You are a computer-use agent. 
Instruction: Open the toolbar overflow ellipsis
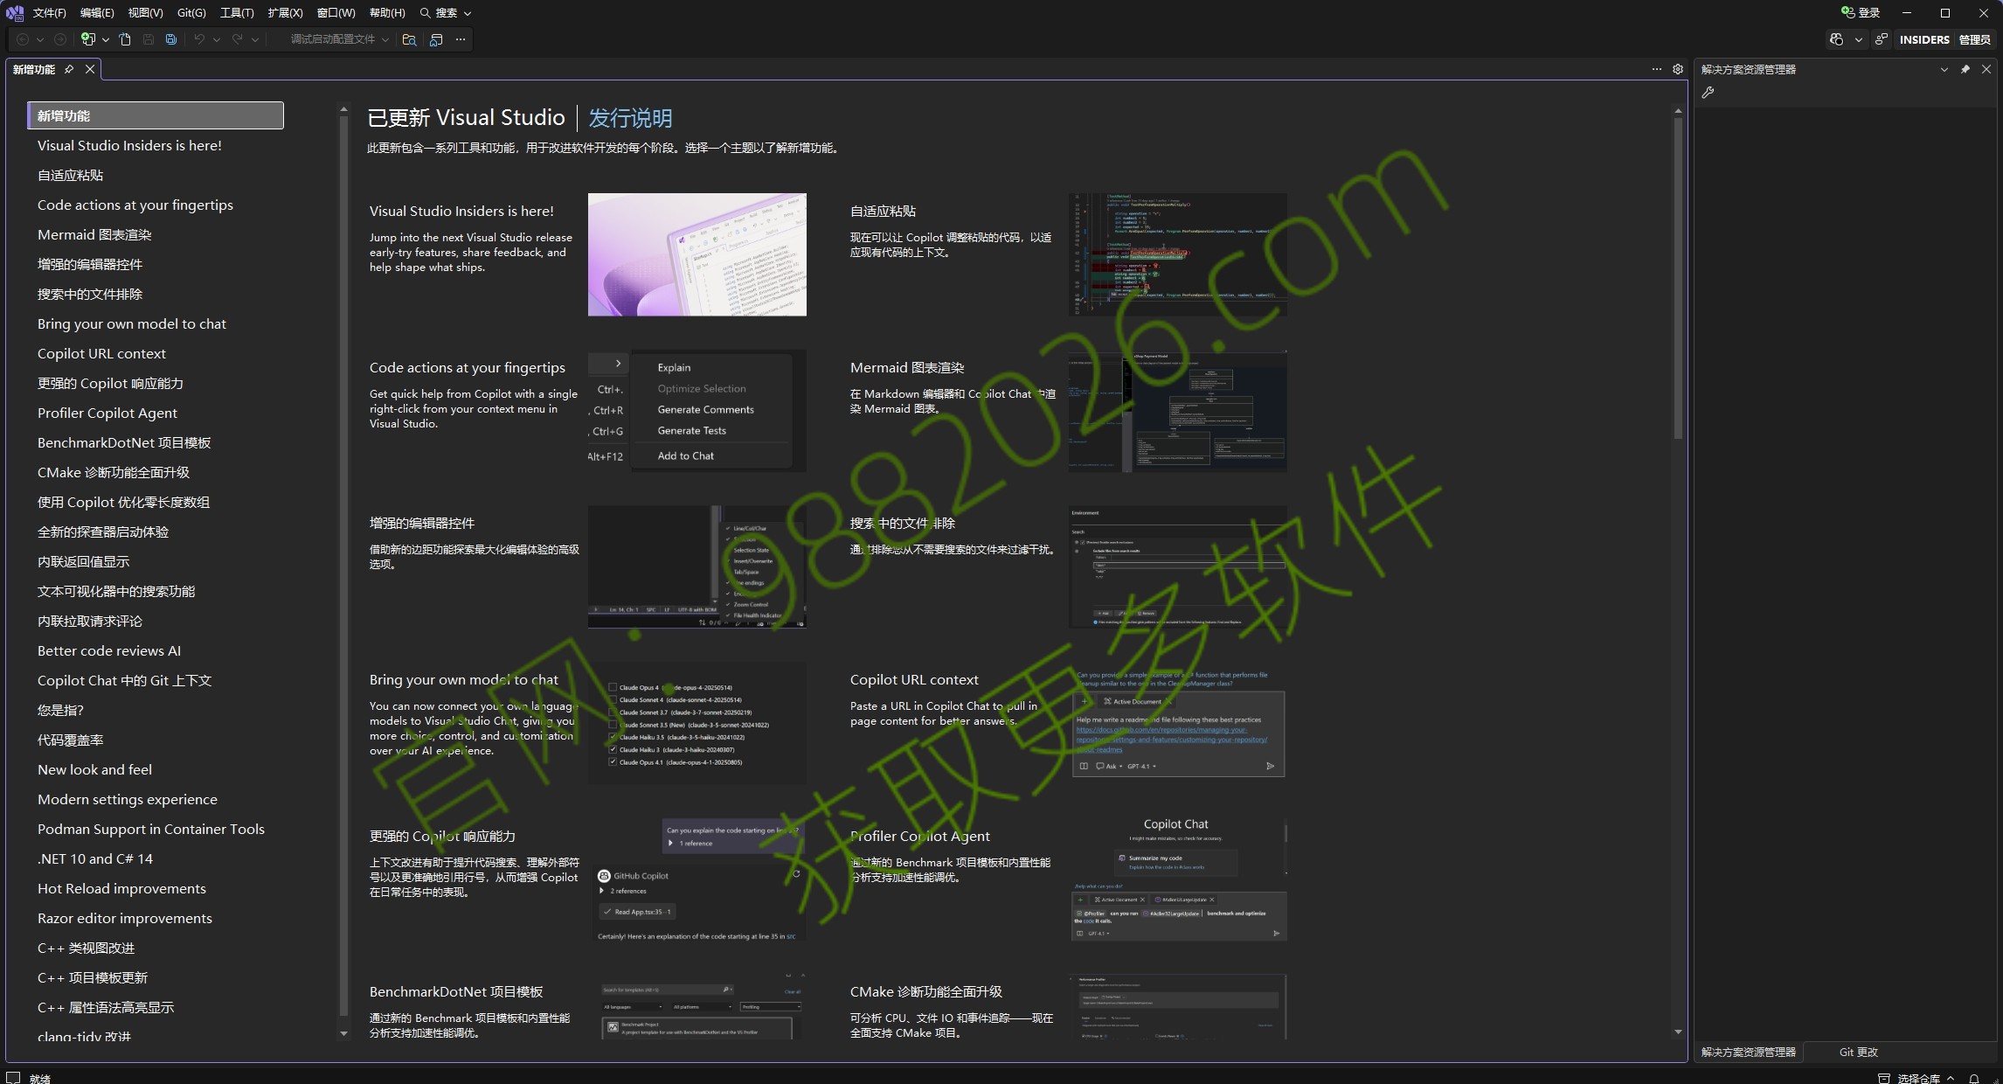[461, 39]
